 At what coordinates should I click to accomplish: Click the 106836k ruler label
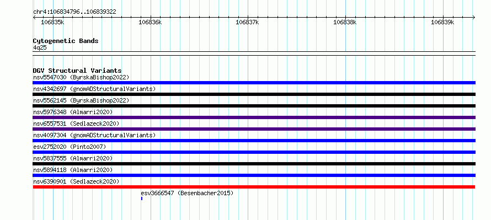click(x=150, y=22)
